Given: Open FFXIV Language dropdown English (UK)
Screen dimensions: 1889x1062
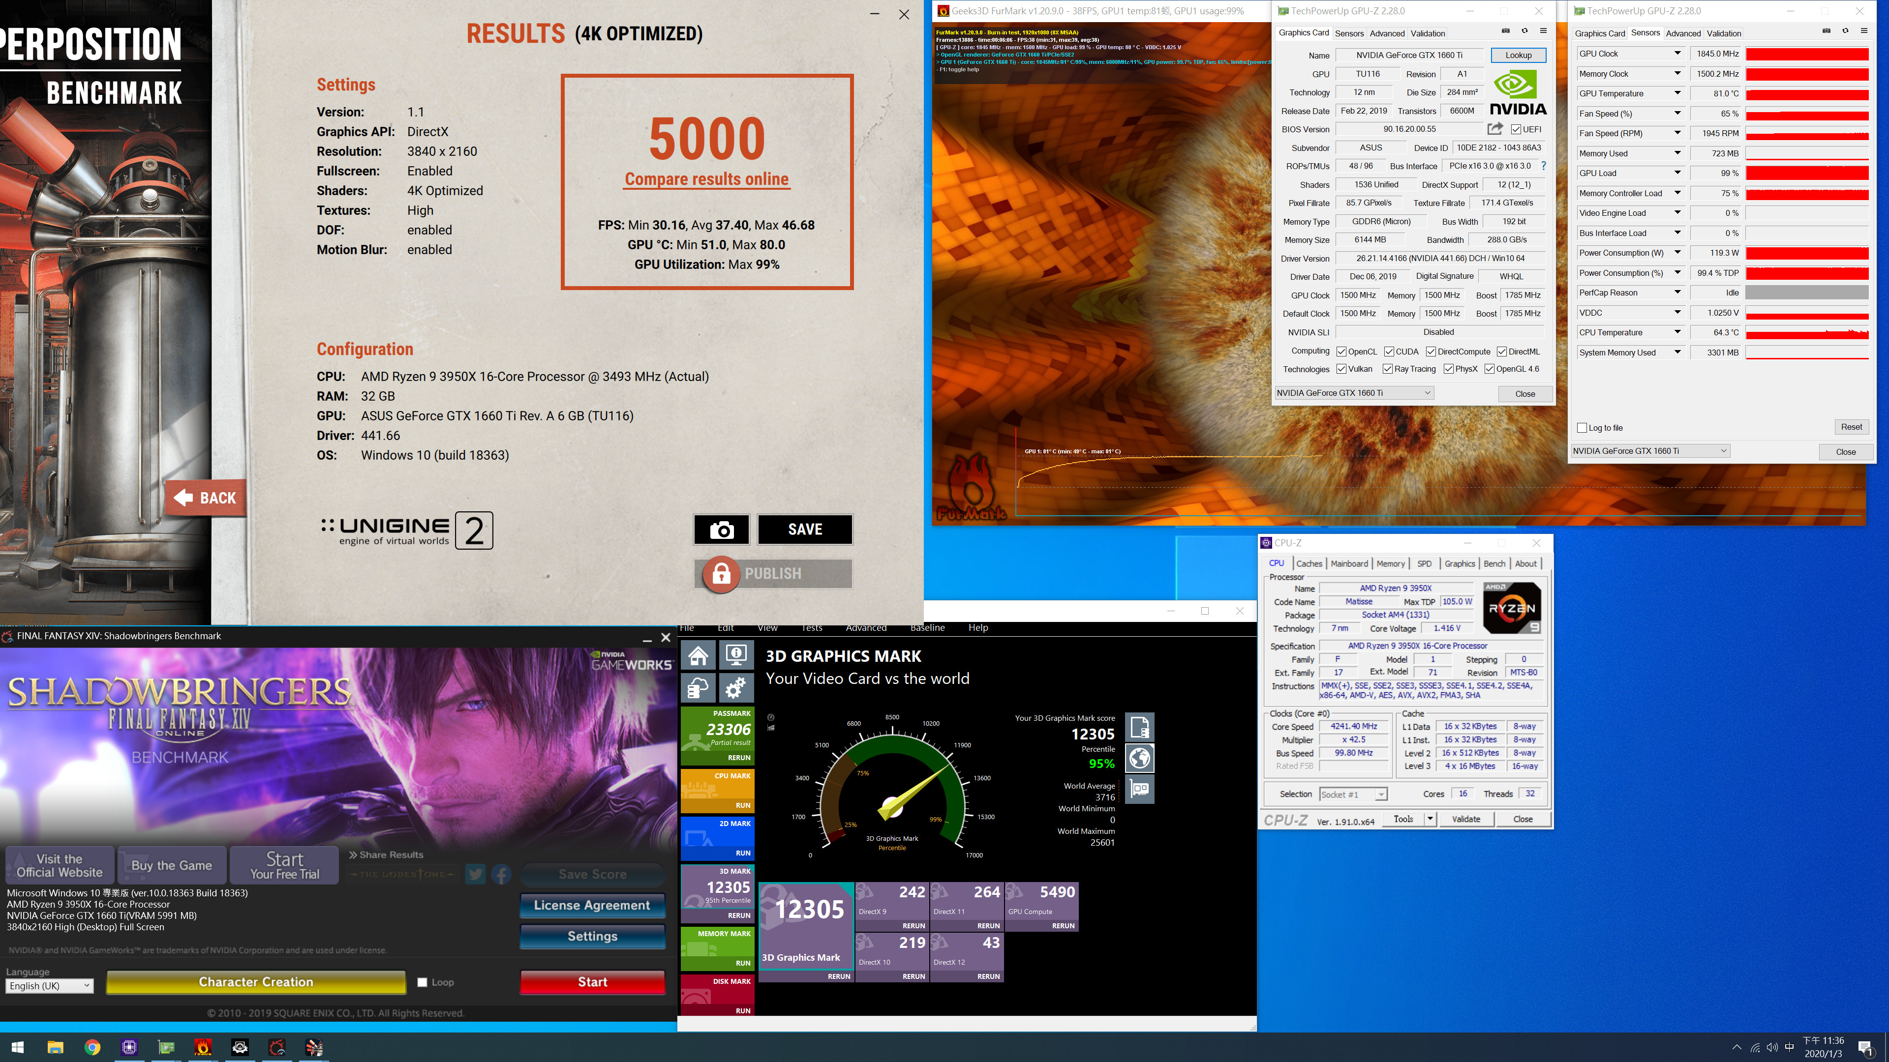Looking at the screenshot, I should point(50,986).
